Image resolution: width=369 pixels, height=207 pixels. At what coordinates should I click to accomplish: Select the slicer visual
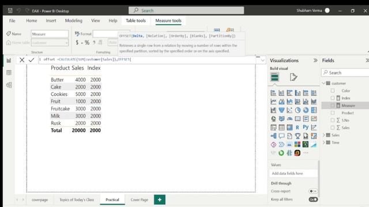click(x=273, y=128)
